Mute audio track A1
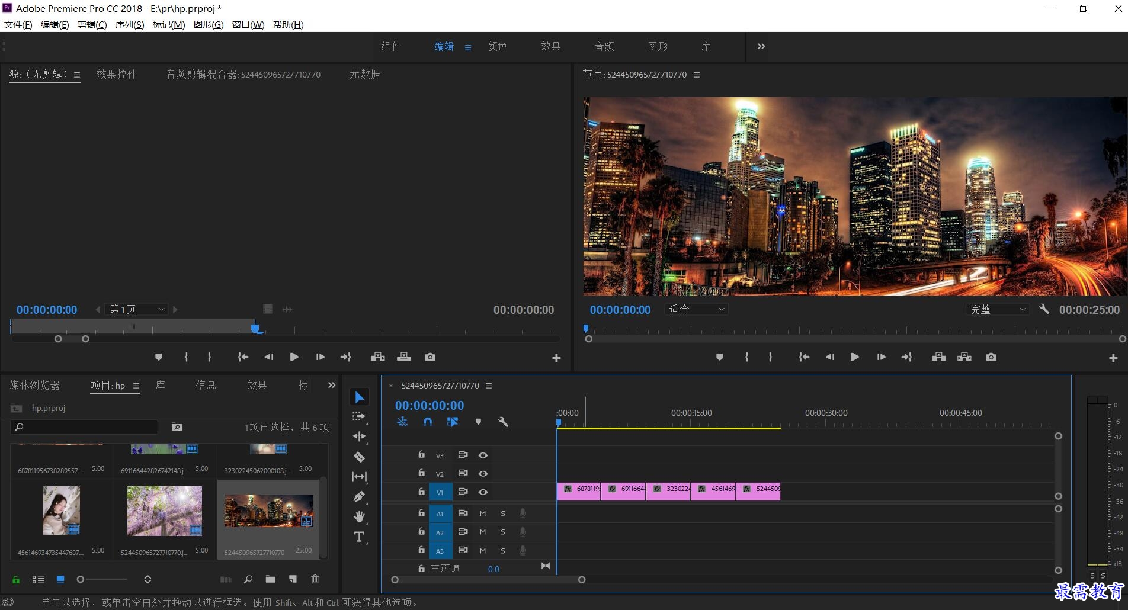Viewport: 1128px width, 610px height. [x=483, y=513]
